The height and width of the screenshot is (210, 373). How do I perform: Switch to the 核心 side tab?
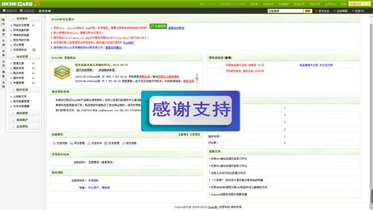[3, 22]
